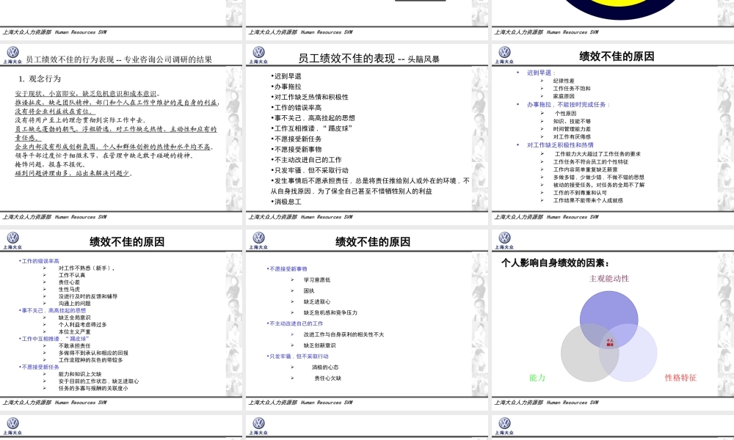Click sub-item 缺乏创新意识
The height and width of the screenshot is (440, 734).
pos(319,345)
